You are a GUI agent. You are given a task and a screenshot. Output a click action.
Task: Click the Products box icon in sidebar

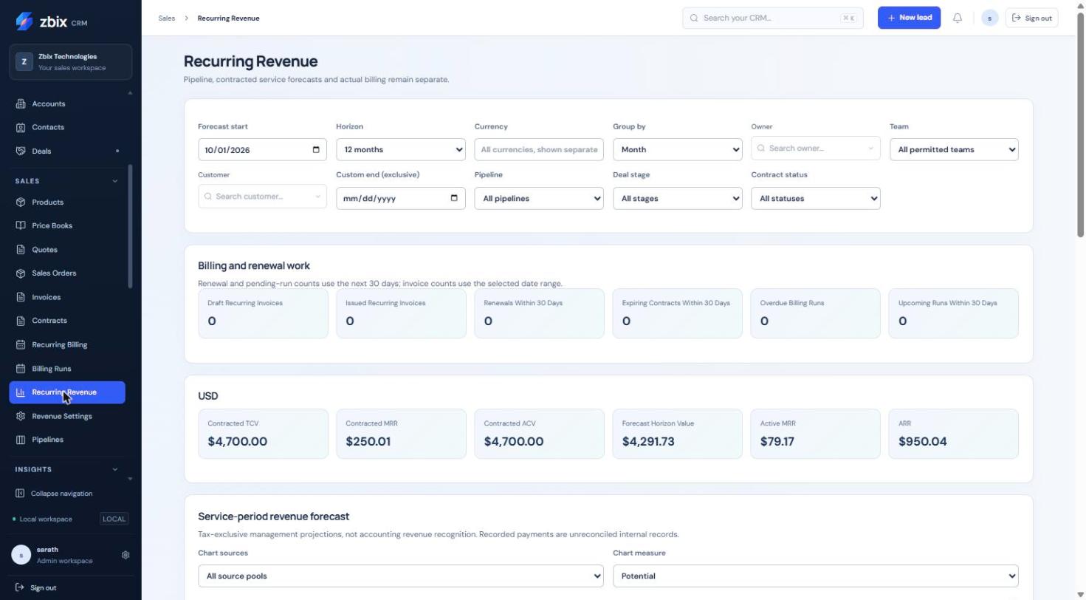(x=21, y=202)
